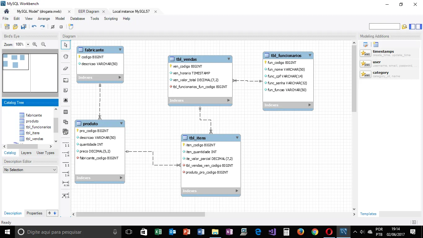Image resolution: width=423 pixels, height=238 pixels.
Task: Toggle the right sidebar visibility
Action: point(419,27)
